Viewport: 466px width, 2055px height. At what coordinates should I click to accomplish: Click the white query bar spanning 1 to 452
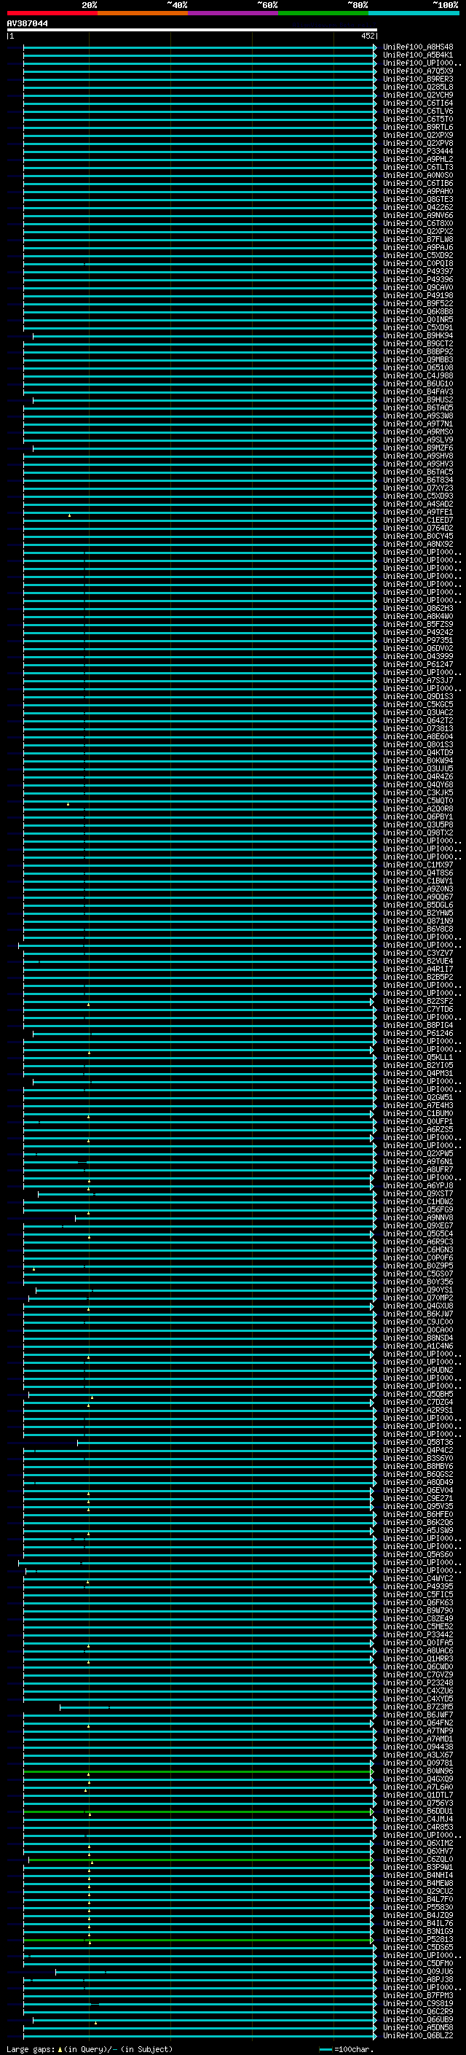click(x=192, y=31)
